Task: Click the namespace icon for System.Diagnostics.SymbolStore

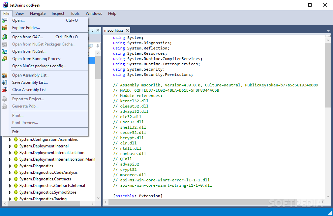Action: 16,192
